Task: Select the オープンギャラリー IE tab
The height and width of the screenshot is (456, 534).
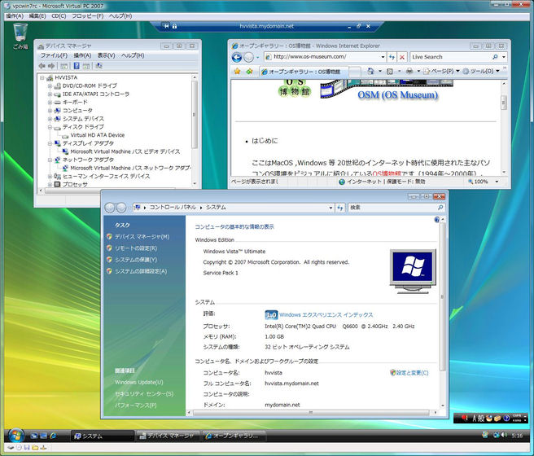Action: tap(304, 72)
